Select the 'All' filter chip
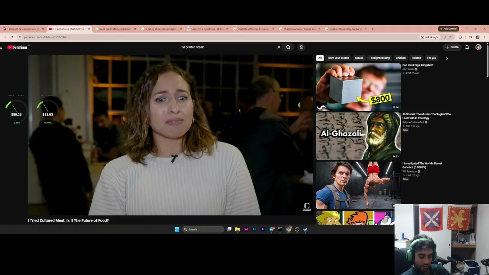The height and width of the screenshot is (275, 489). coord(320,58)
